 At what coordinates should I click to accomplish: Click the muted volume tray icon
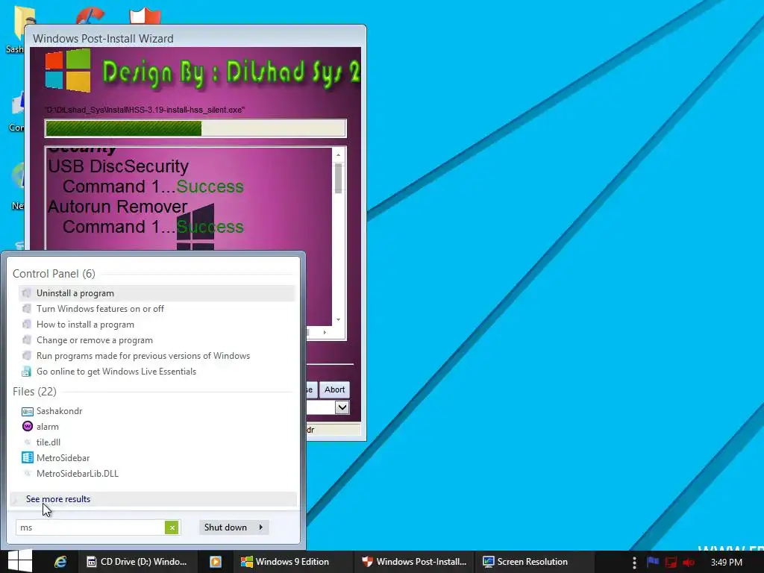click(689, 563)
